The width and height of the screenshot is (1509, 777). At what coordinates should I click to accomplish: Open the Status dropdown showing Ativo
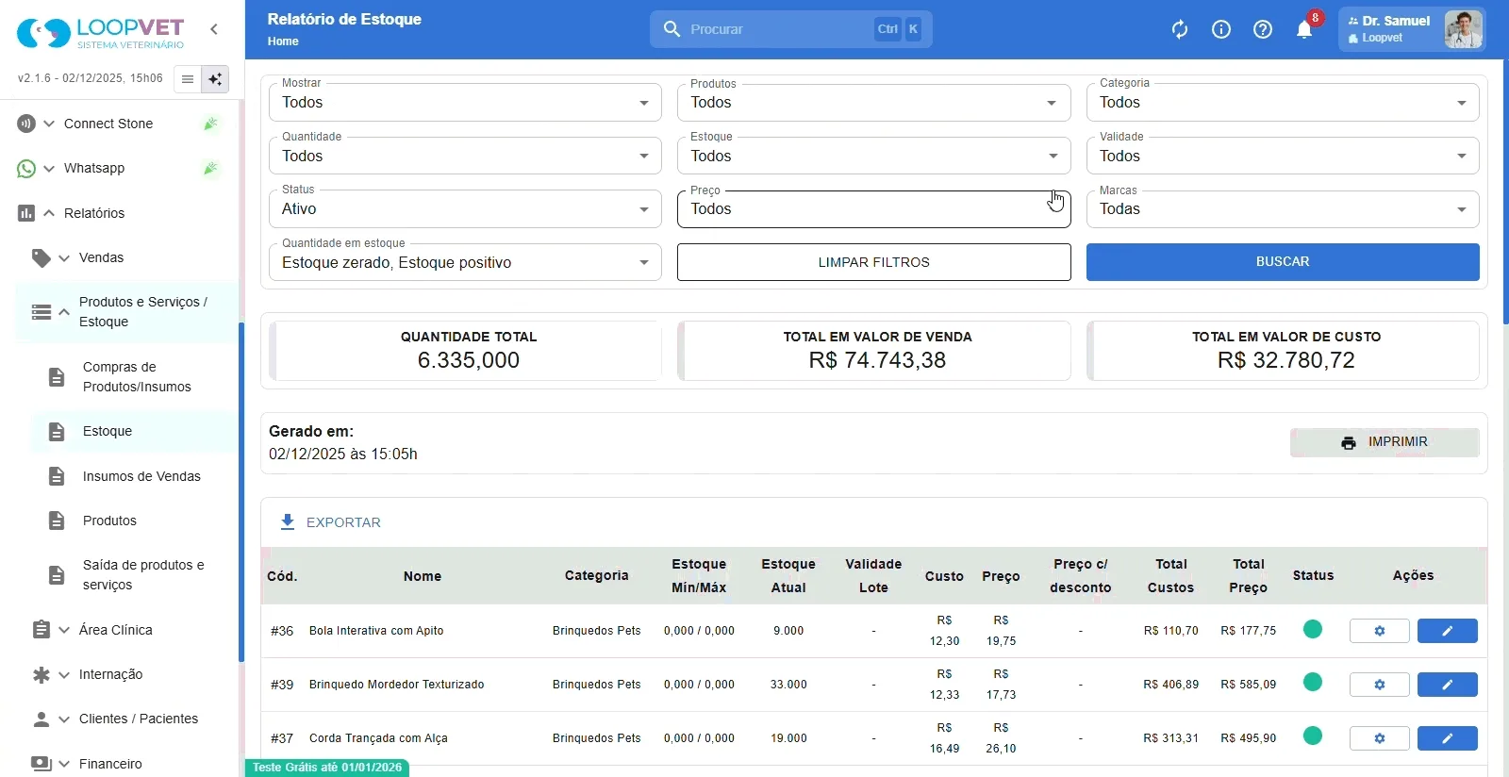pos(465,209)
